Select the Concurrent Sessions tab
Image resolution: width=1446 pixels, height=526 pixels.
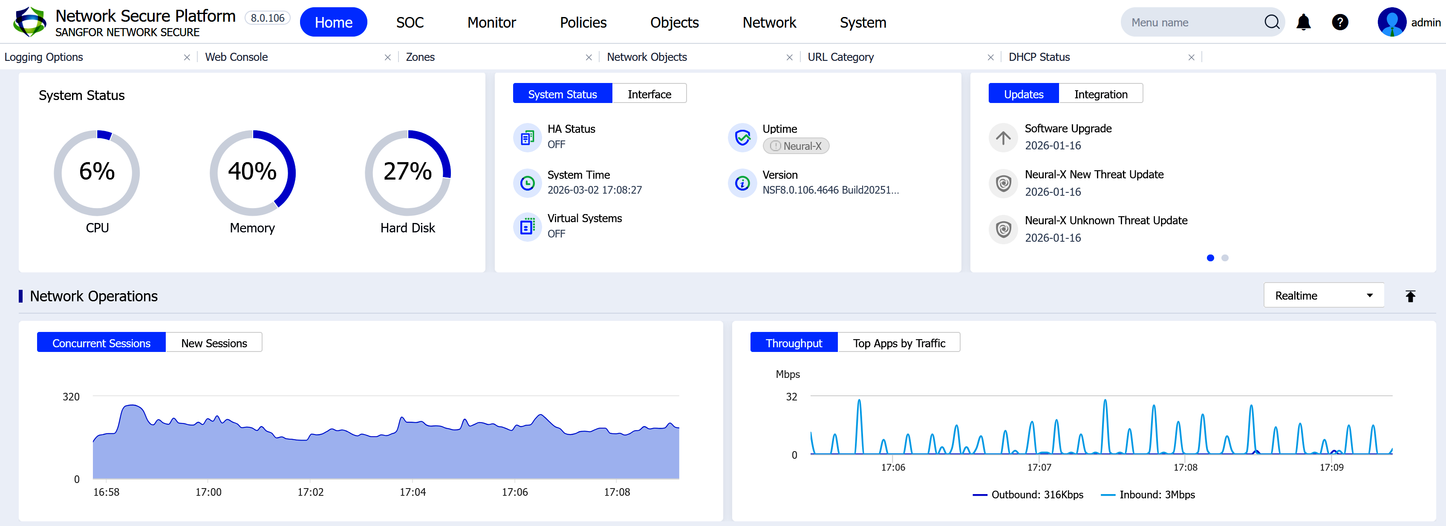(x=101, y=343)
